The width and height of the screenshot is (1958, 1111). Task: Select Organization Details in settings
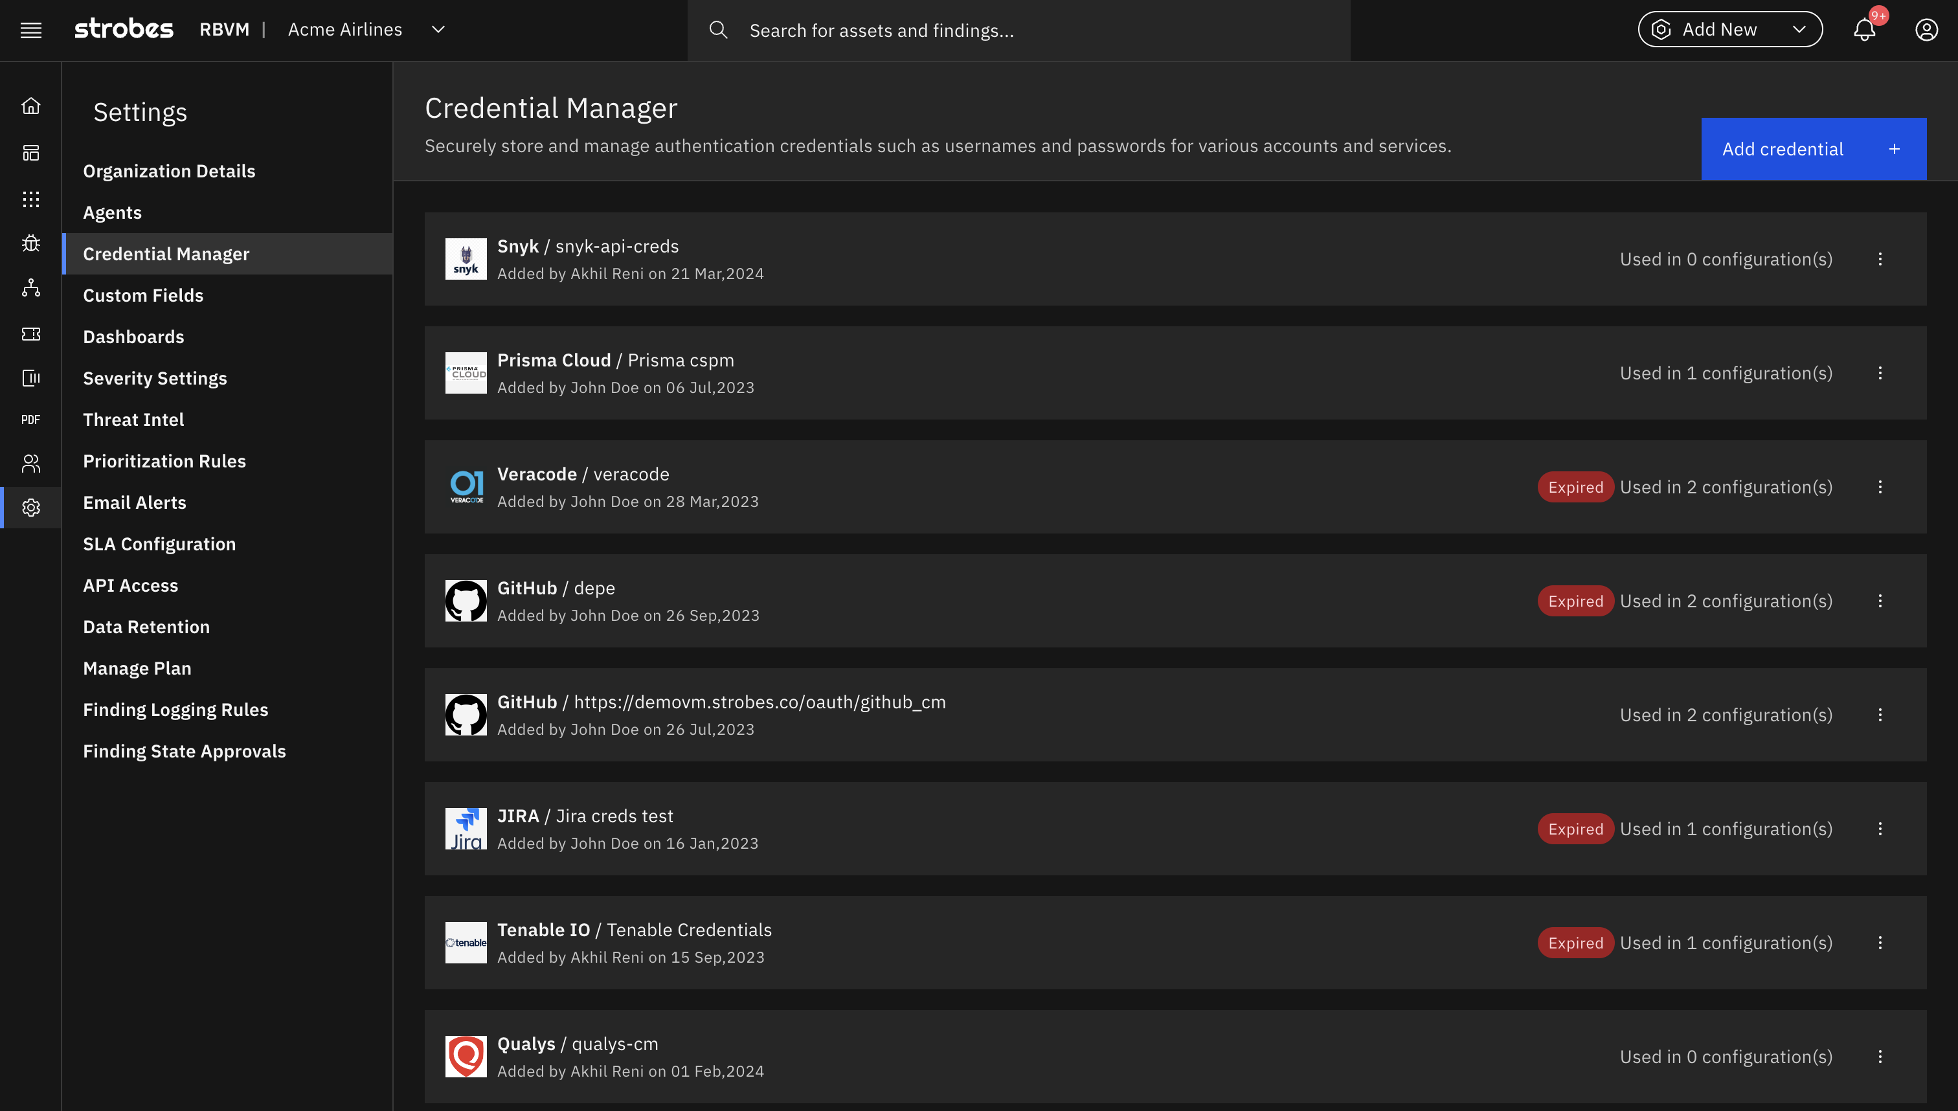click(x=170, y=171)
